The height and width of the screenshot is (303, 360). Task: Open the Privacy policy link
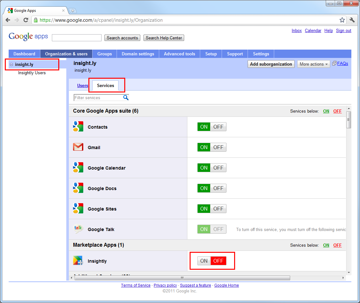coord(165,285)
